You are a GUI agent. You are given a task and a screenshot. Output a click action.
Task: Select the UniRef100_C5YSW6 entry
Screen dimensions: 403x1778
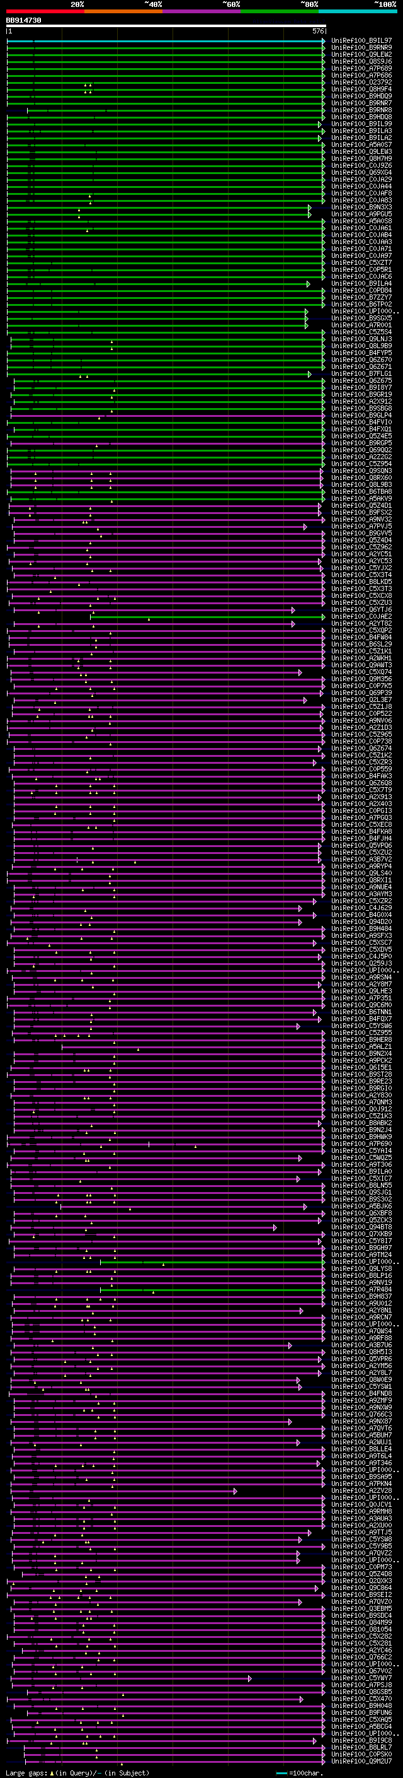coord(361,1026)
